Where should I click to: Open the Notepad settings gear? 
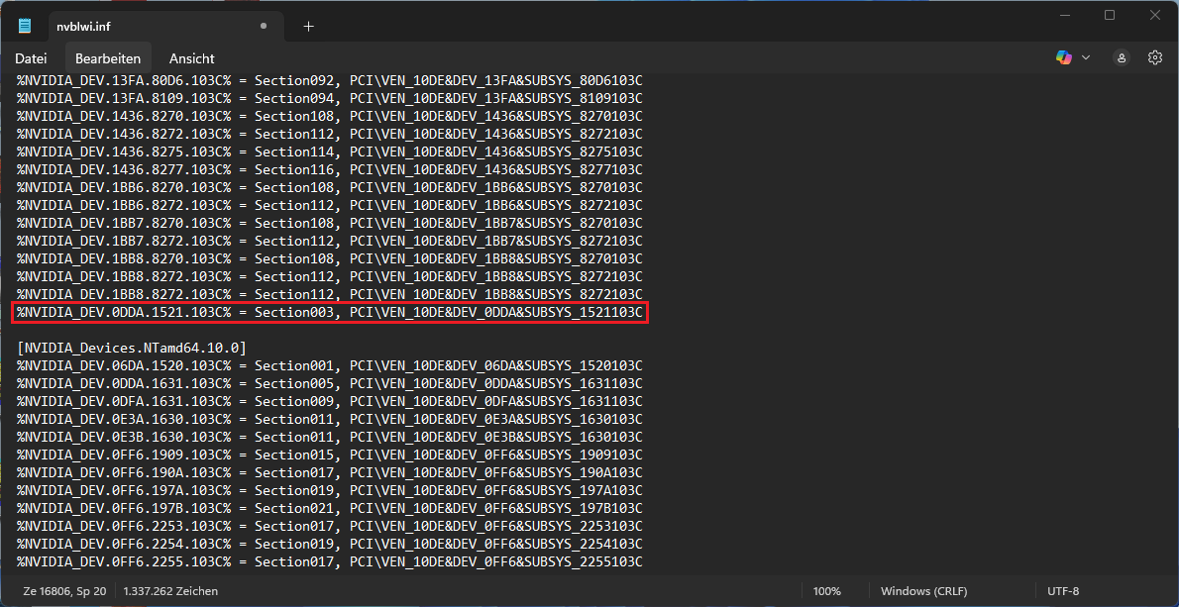(1154, 58)
